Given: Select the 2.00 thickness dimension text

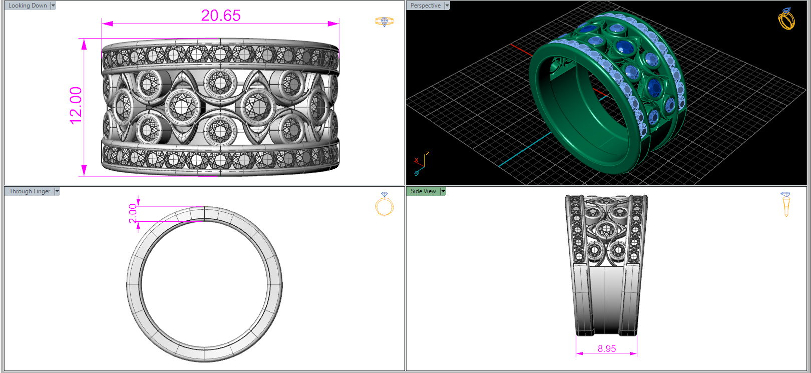Looking at the screenshot, I should click(133, 213).
